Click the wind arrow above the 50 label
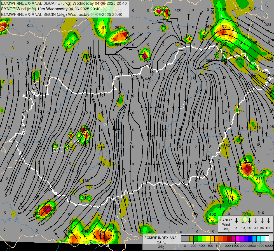Screen dimensions: 274x251 262,221
